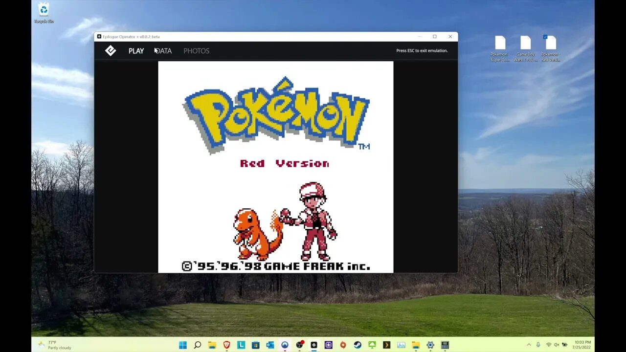626x352 pixels.
Task: Click the battery tray icon
Action: [565, 345]
